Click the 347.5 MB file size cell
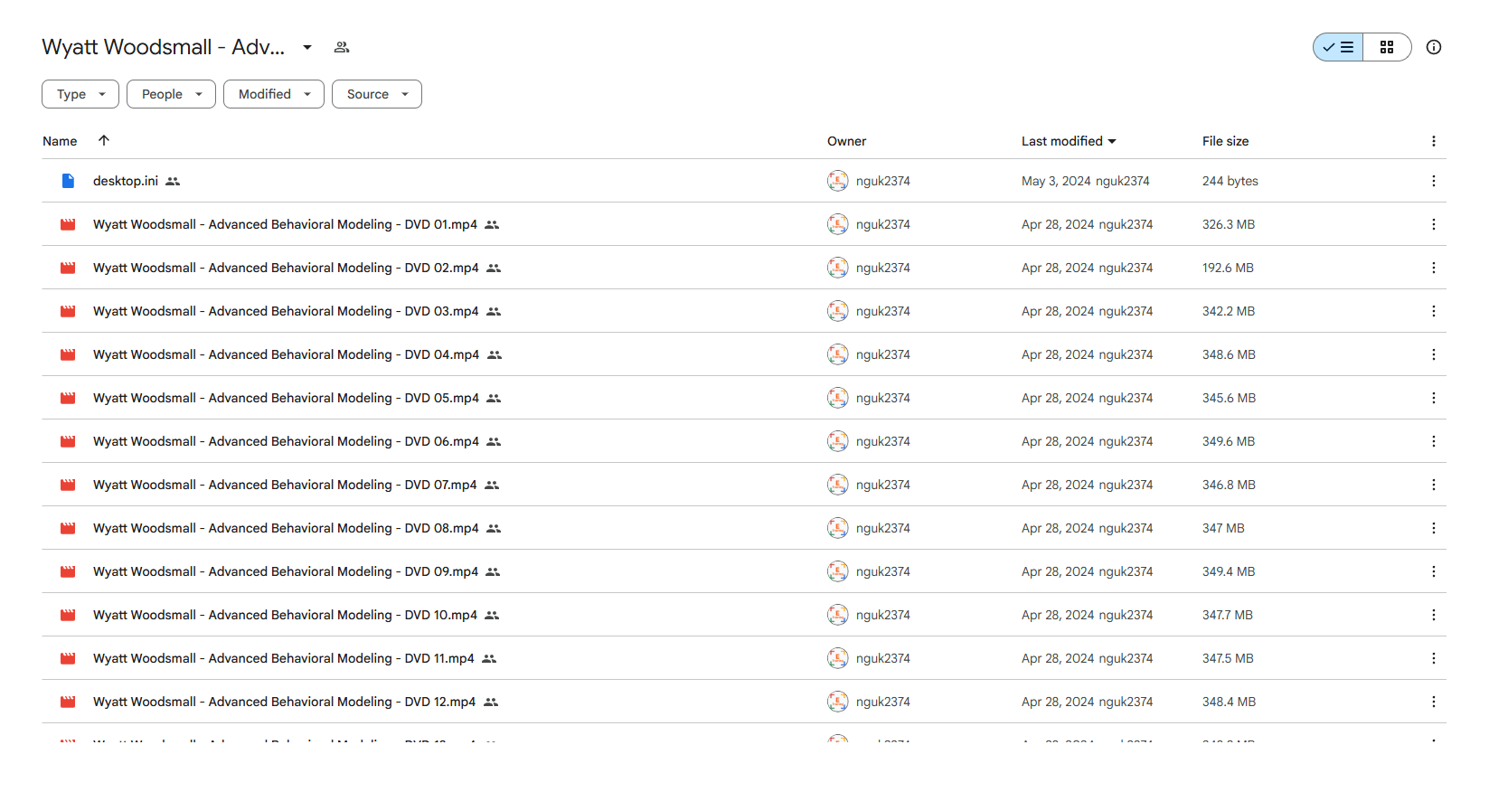Screen dimensions: 1508x792 pos(1228,658)
